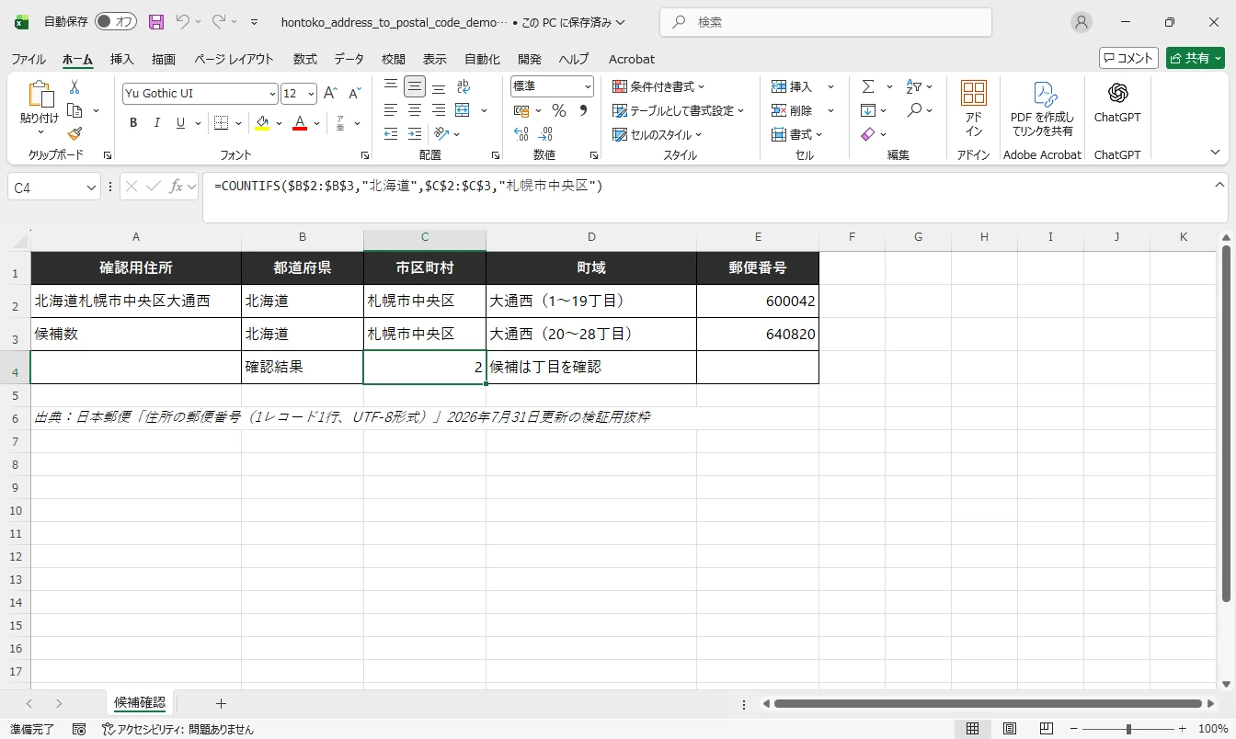This screenshot has height=739, width=1236.
Task: Open the 共有 share button
Action: 1196,58
